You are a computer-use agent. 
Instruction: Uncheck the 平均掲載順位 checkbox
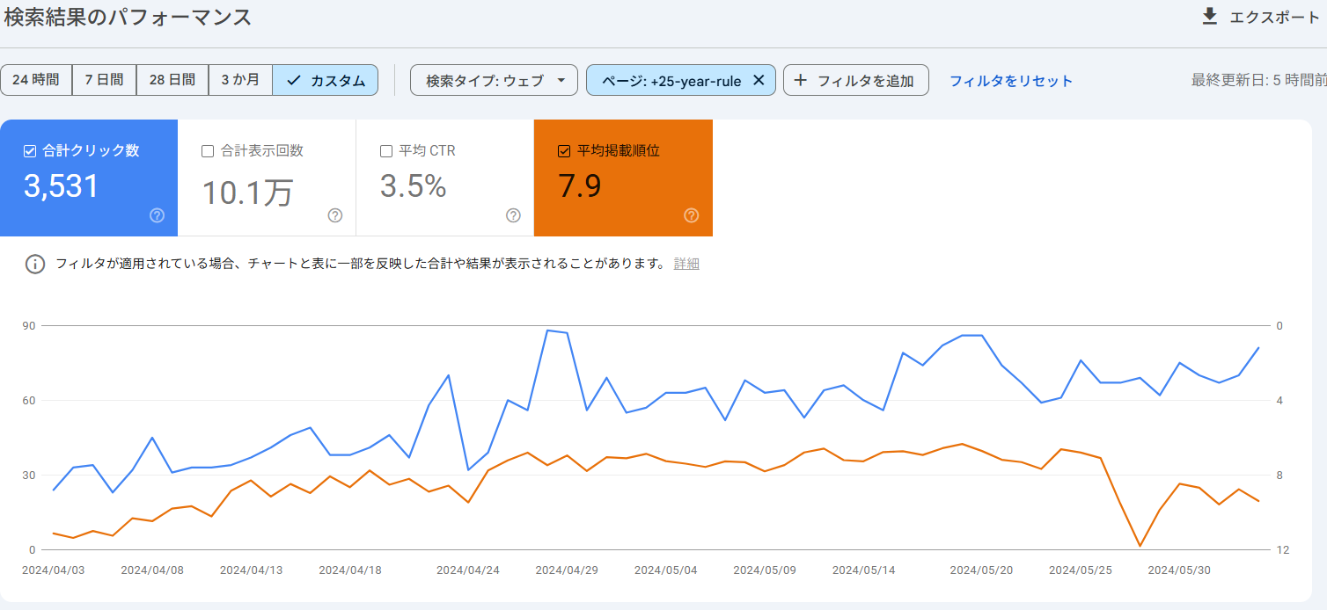[x=563, y=149]
